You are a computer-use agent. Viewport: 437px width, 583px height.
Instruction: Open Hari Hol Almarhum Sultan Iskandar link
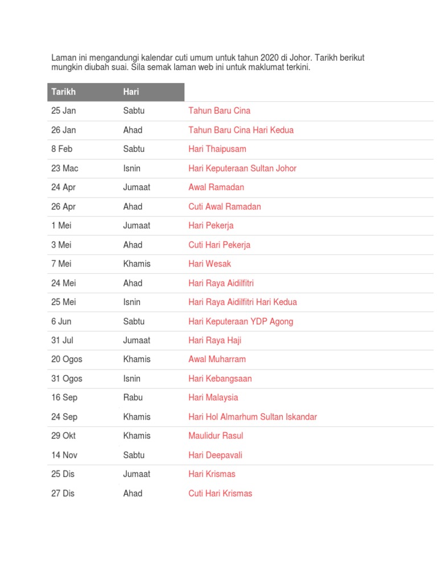[x=253, y=417]
